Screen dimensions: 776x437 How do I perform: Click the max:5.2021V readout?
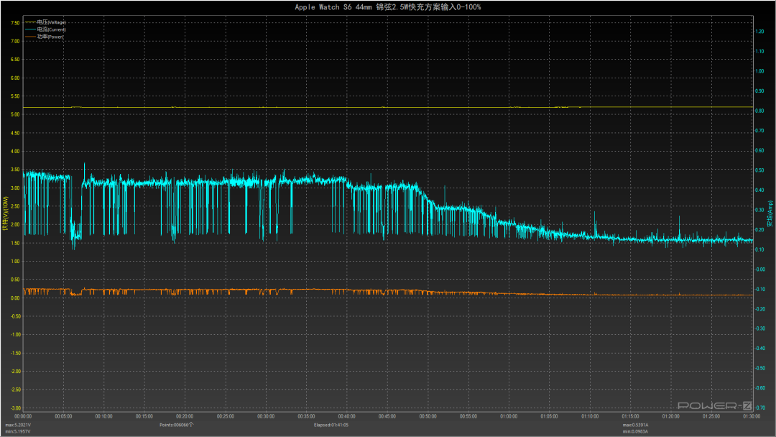coord(18,425)
